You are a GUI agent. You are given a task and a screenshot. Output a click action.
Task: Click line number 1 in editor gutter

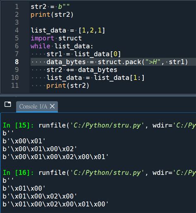(17, 7)
